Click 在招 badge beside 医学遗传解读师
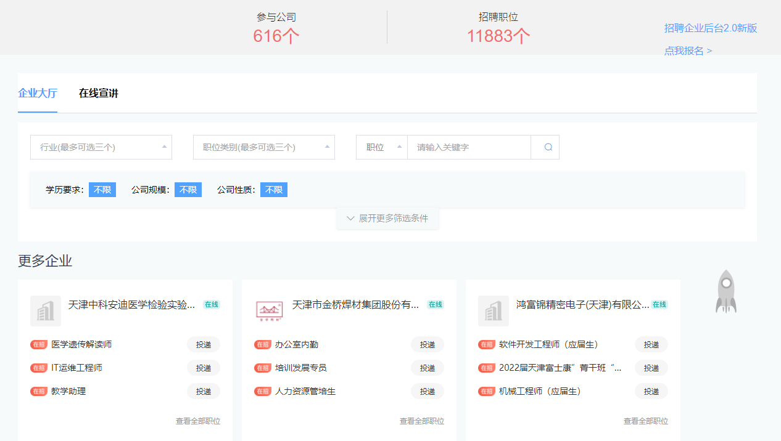The width and height of the screenshot is (781, 441). (x=39, y=344)
